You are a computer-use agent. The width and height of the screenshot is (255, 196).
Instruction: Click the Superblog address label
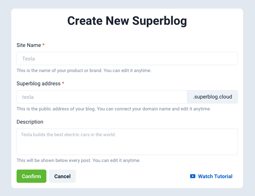pyautogui.click(x=38, y=83)
